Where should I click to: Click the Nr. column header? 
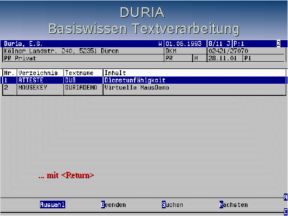click(x=9, y=73)
